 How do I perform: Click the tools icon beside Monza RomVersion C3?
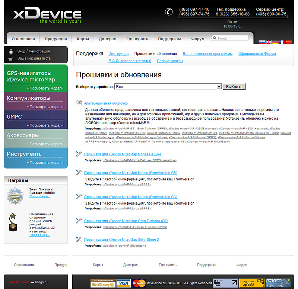pyautogui.click(x=79, y=196)
